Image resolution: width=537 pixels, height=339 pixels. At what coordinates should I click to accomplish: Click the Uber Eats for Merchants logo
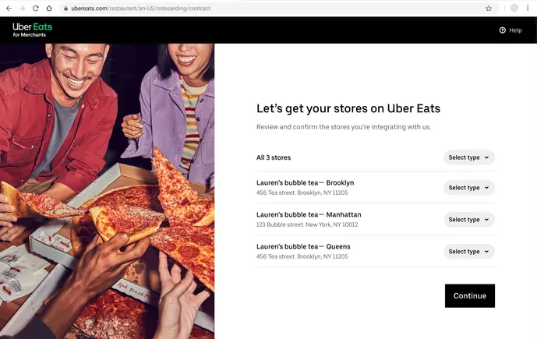point(32,30)
